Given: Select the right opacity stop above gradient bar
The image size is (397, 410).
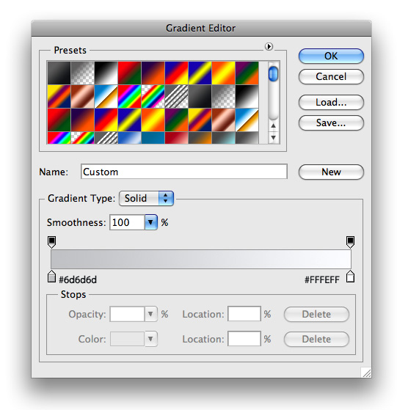Looking at the screenshot, I should point(351,242).
